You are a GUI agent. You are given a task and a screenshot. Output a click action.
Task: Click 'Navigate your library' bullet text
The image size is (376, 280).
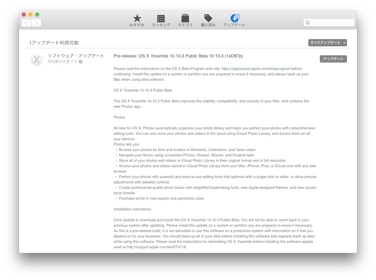186,155
